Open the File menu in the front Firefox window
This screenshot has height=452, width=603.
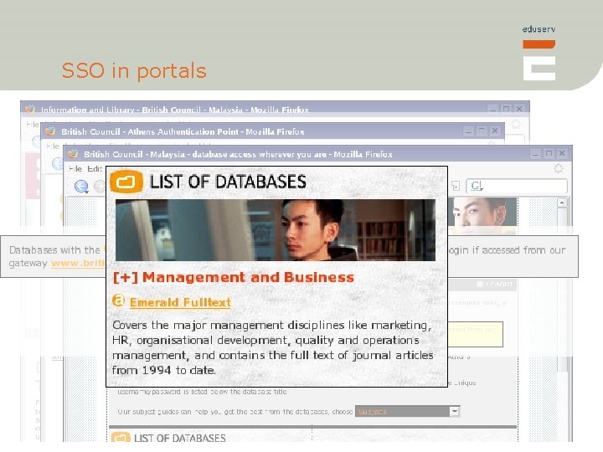(x=75, y=169)
